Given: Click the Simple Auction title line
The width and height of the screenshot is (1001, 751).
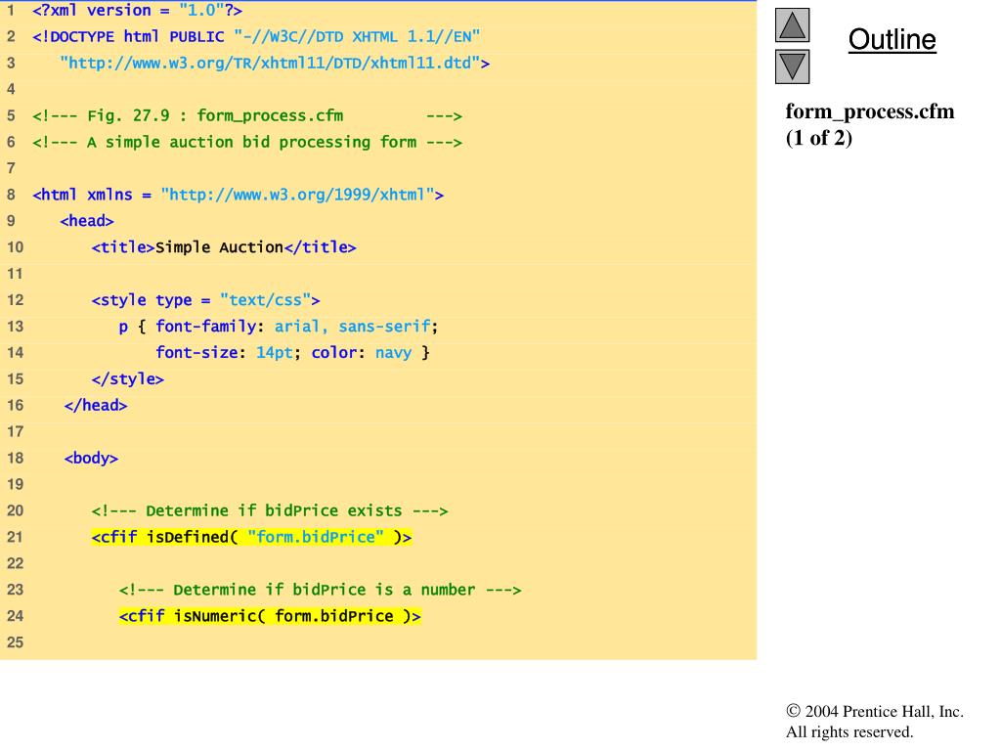Looking at the screenshot, I should pyautogui.click(x=224, y=247).
